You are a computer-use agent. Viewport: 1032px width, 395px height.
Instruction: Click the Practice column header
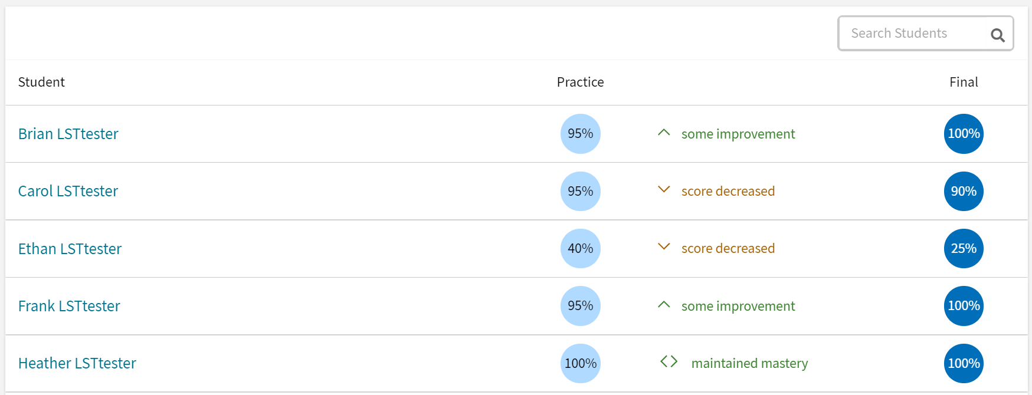point(580,82)
